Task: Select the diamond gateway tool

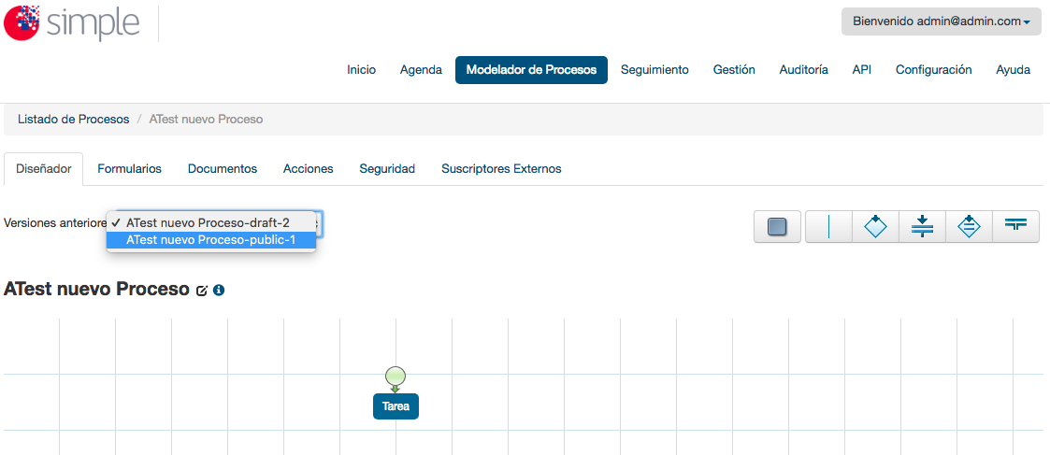Action: [x=875, y=227]
